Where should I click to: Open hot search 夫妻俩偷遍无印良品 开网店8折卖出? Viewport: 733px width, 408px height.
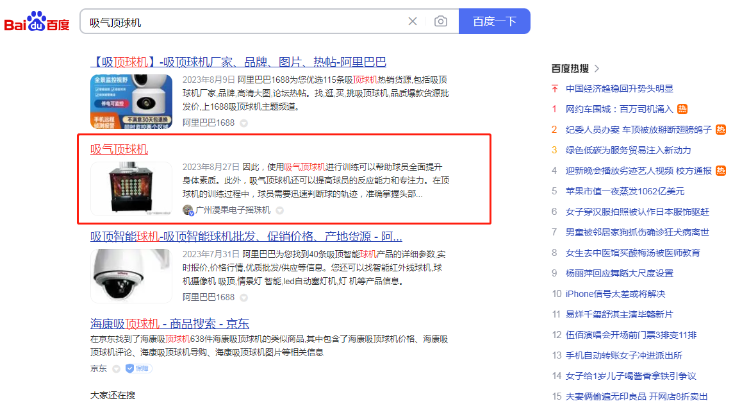tap(637, 396)
